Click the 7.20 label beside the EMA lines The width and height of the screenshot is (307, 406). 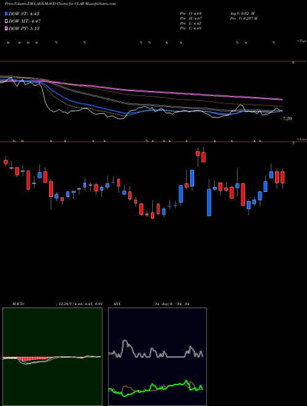coord(287,119)
